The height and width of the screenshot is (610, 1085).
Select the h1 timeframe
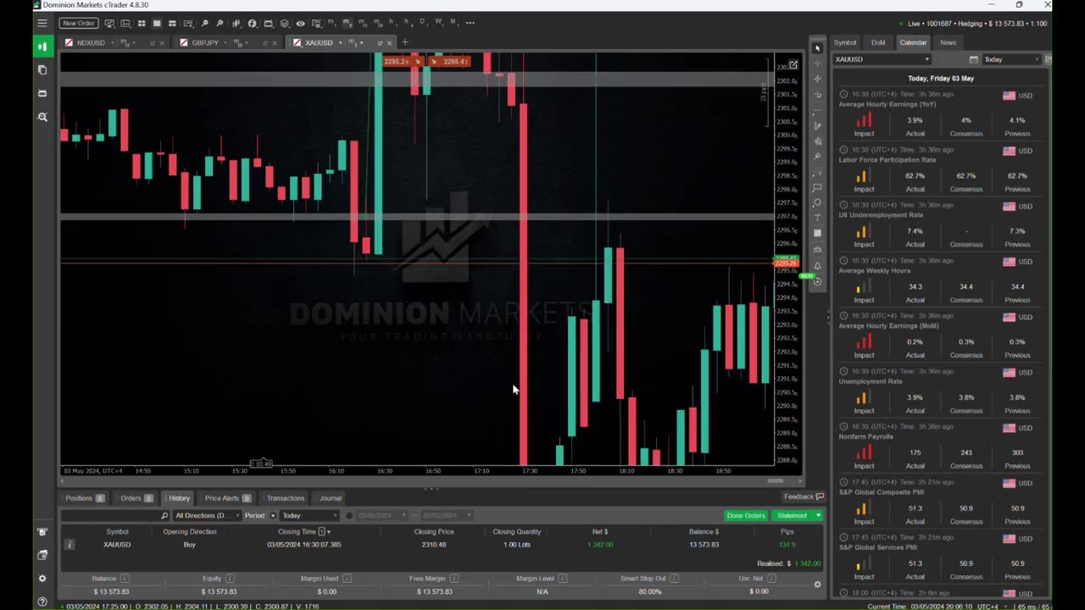click(x=392, y=22)
